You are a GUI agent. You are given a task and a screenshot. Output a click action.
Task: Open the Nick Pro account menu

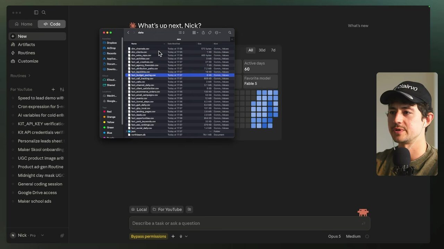point(27,236)
